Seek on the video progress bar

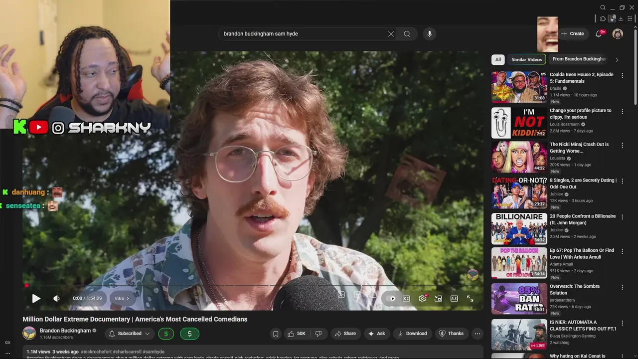(252, 286)
